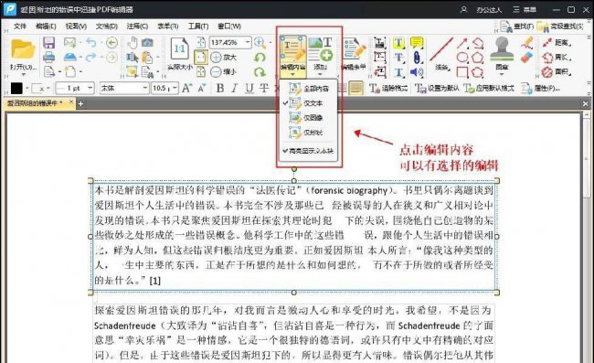
Task: Expand the edit content dropdown arrow
Action: (292, 74)
